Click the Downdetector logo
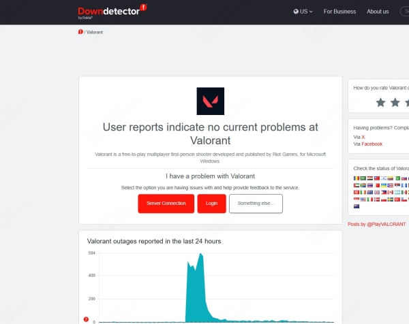This screenshot has width=409, height=324. pyautogui.click(x=112, y=11)
